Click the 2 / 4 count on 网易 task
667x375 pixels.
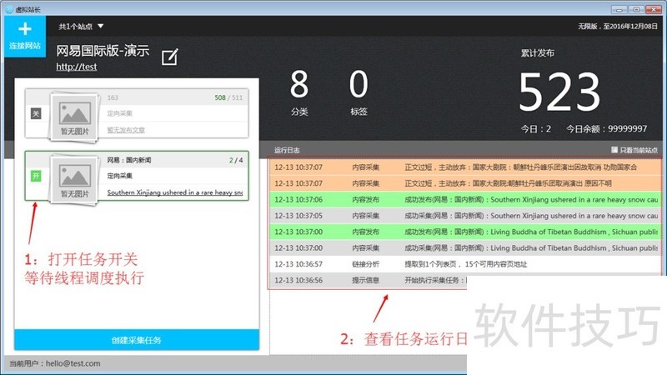(x=236, y=160)
